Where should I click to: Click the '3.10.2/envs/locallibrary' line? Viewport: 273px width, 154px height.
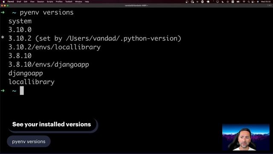(55, 47)
